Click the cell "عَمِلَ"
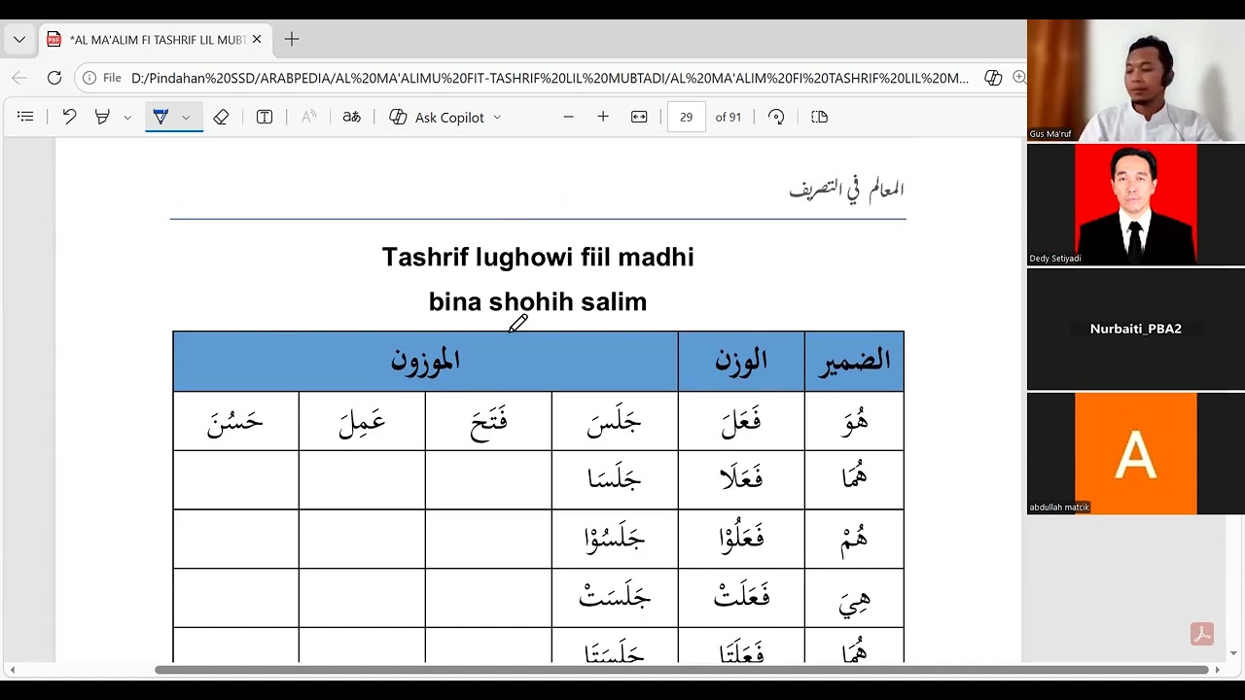This screenshot has width=1245, height=700. click(362, 421)
